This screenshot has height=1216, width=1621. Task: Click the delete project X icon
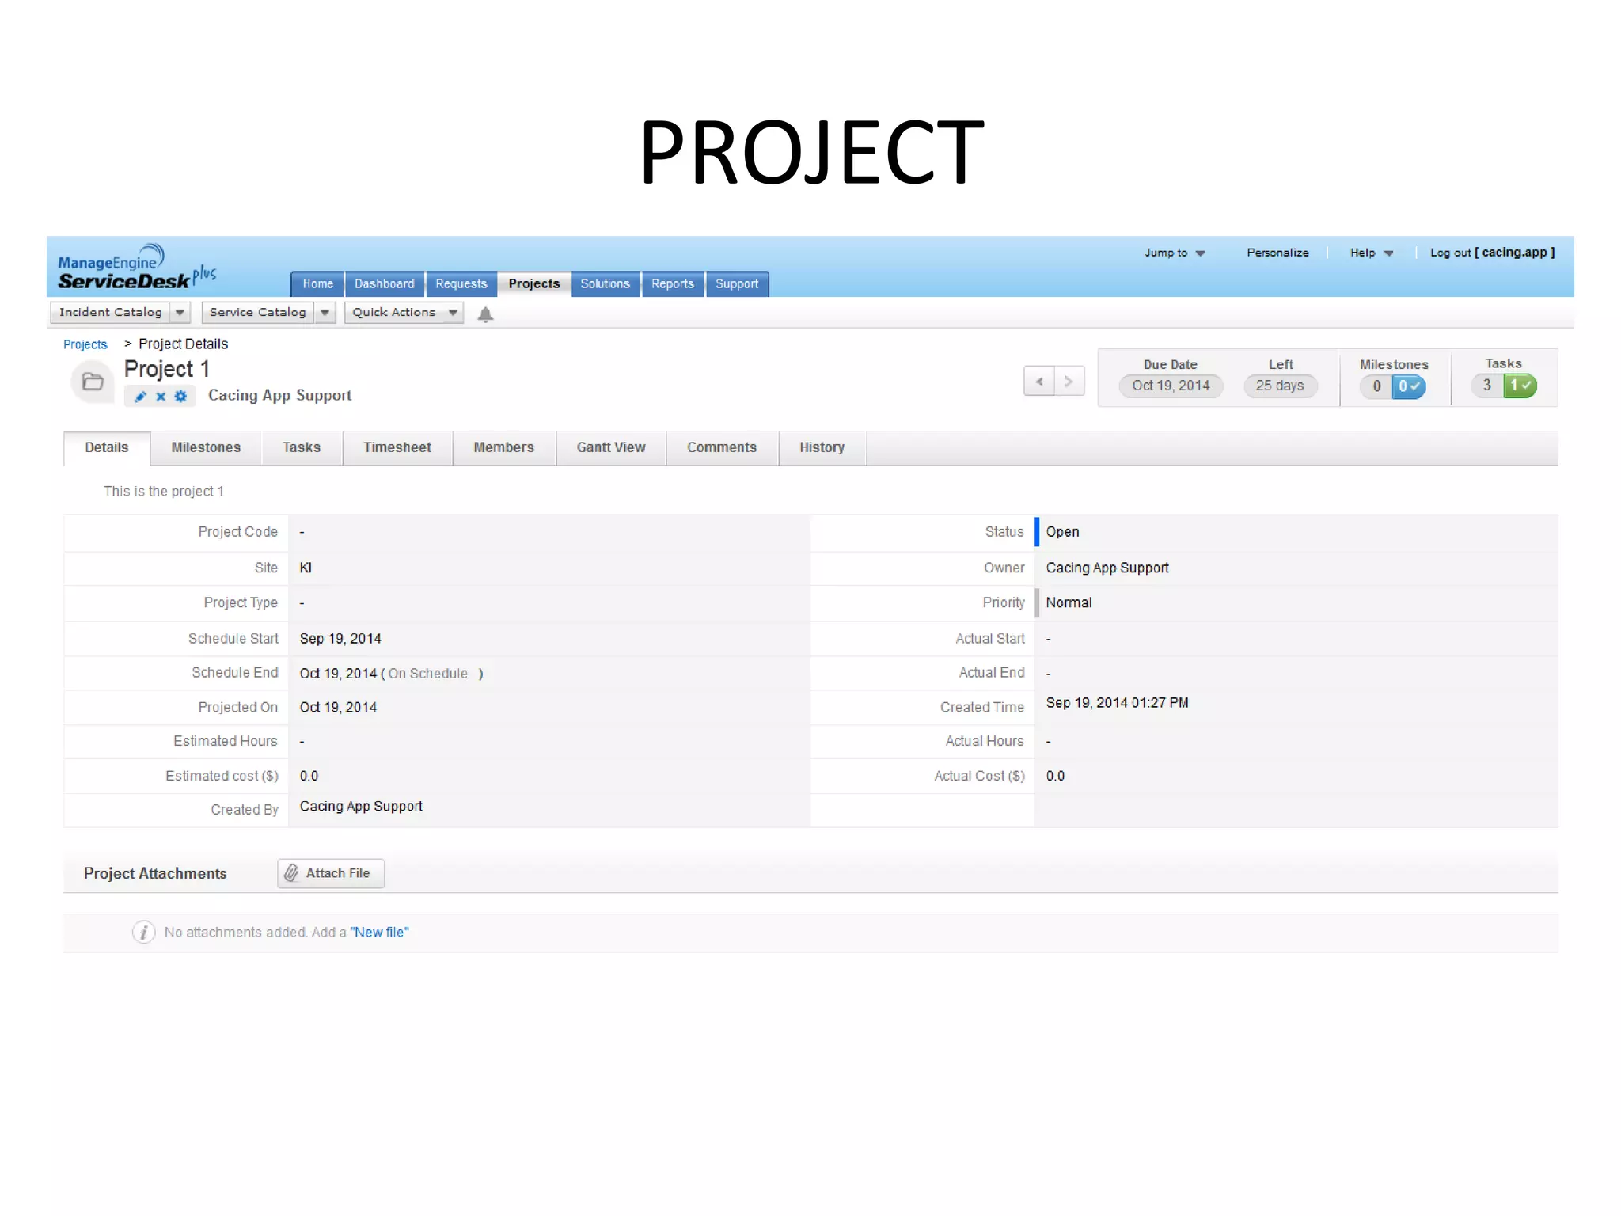(161, 397)
